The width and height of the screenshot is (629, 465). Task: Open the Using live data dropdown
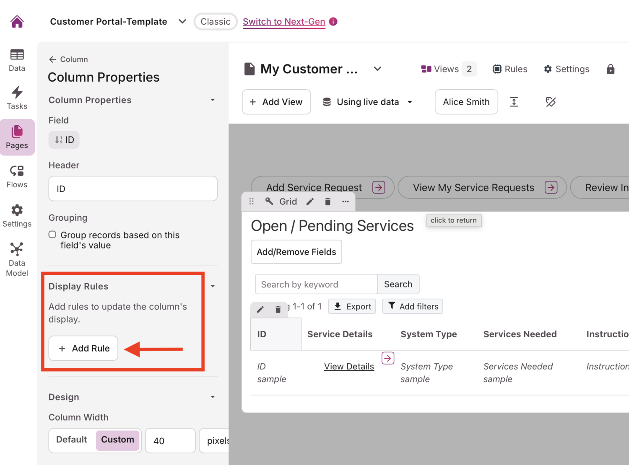[x=367, y=102]
